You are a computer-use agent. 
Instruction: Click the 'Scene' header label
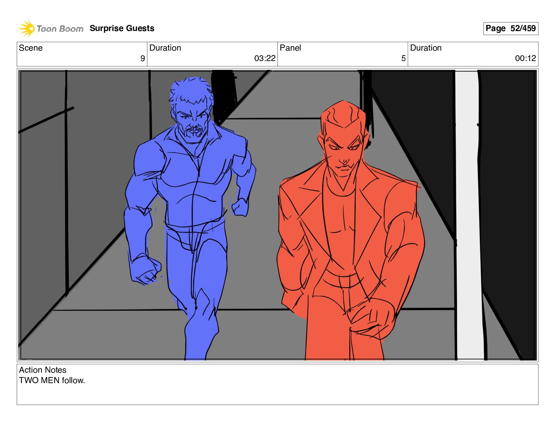(x=31, y=48)
